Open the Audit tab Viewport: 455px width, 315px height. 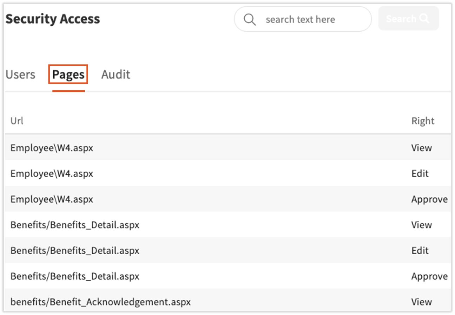[x=116, y=74]
